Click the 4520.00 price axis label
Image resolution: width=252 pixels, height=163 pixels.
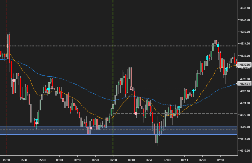(x=245, y=127)
